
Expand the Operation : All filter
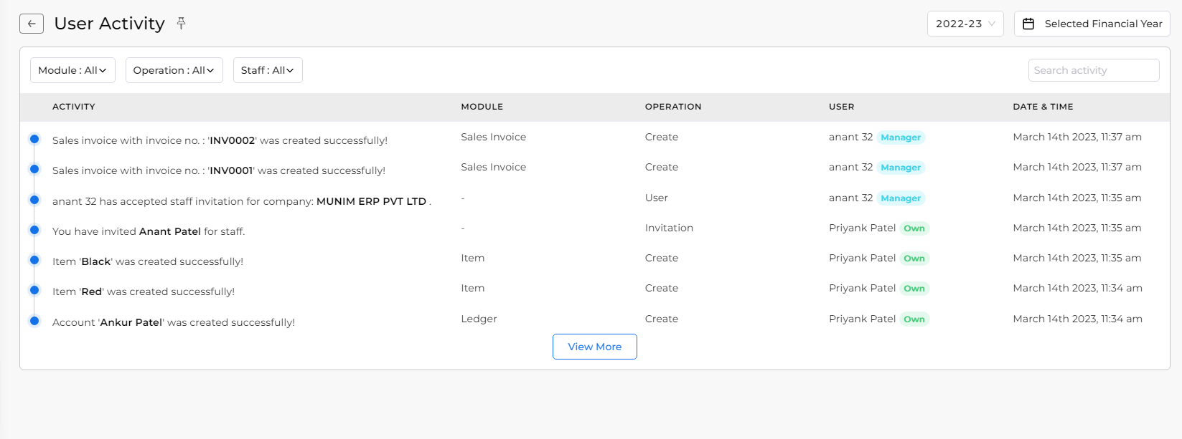coord(174,70)
